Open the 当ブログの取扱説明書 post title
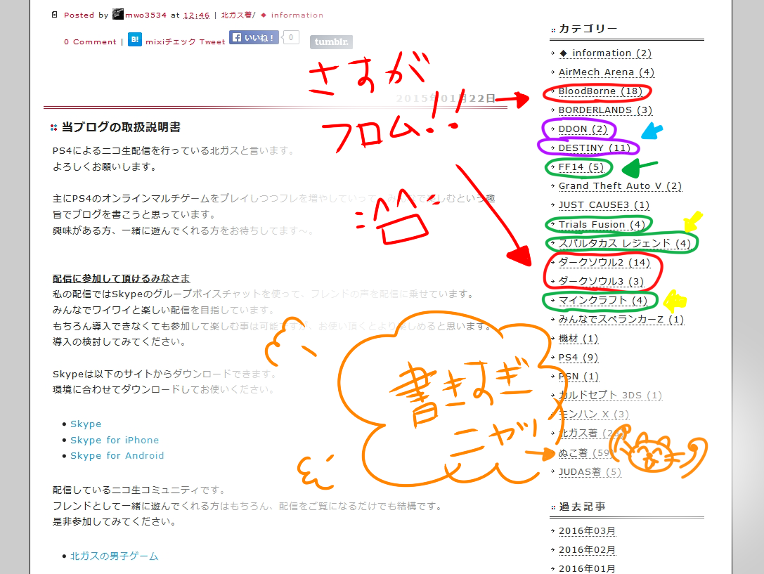 tap(122, 127)
